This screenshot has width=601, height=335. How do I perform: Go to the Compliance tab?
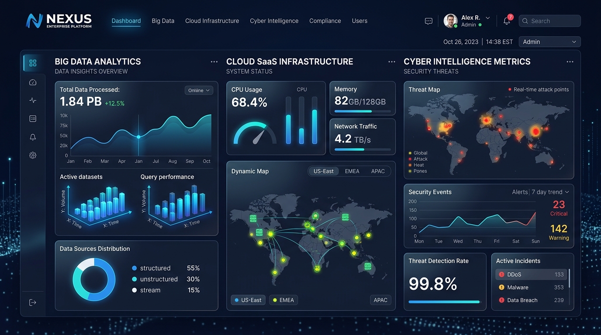(325, 21)
